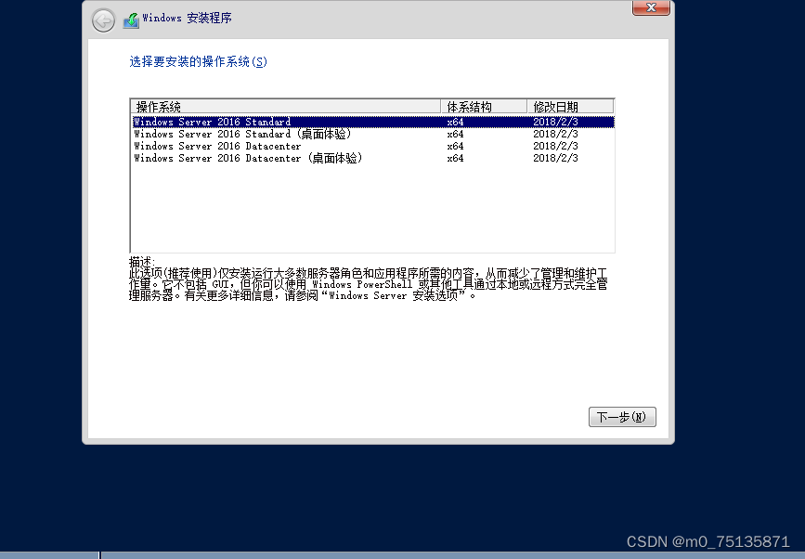Click the Windows Setup installer icon

click(x=132, y=20)
